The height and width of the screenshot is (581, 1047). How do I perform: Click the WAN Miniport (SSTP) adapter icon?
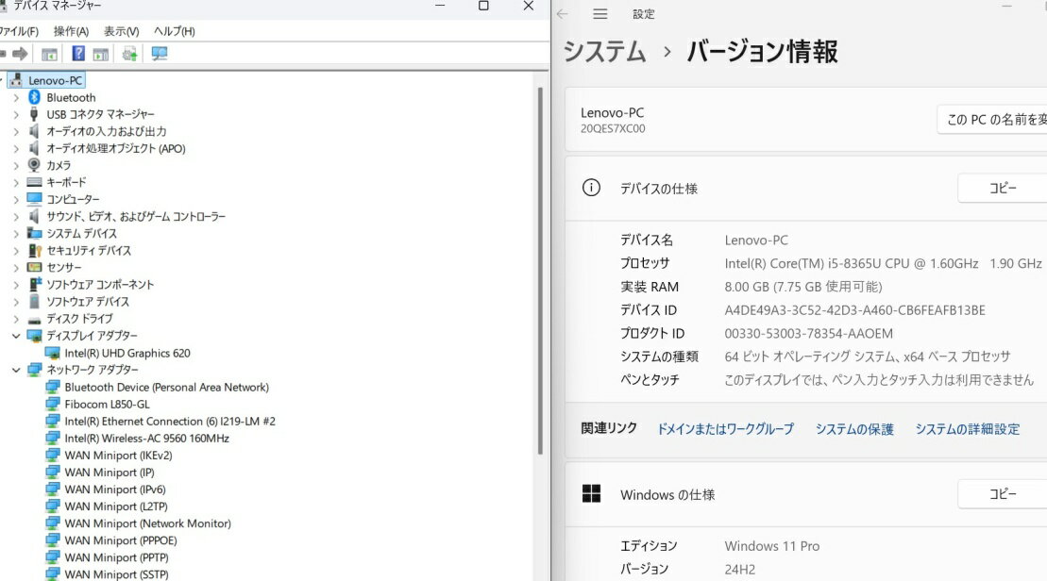click(x=53, y=573)
